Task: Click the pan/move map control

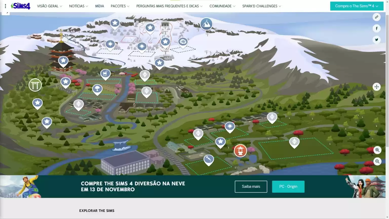Action: [x=376, y=87]
